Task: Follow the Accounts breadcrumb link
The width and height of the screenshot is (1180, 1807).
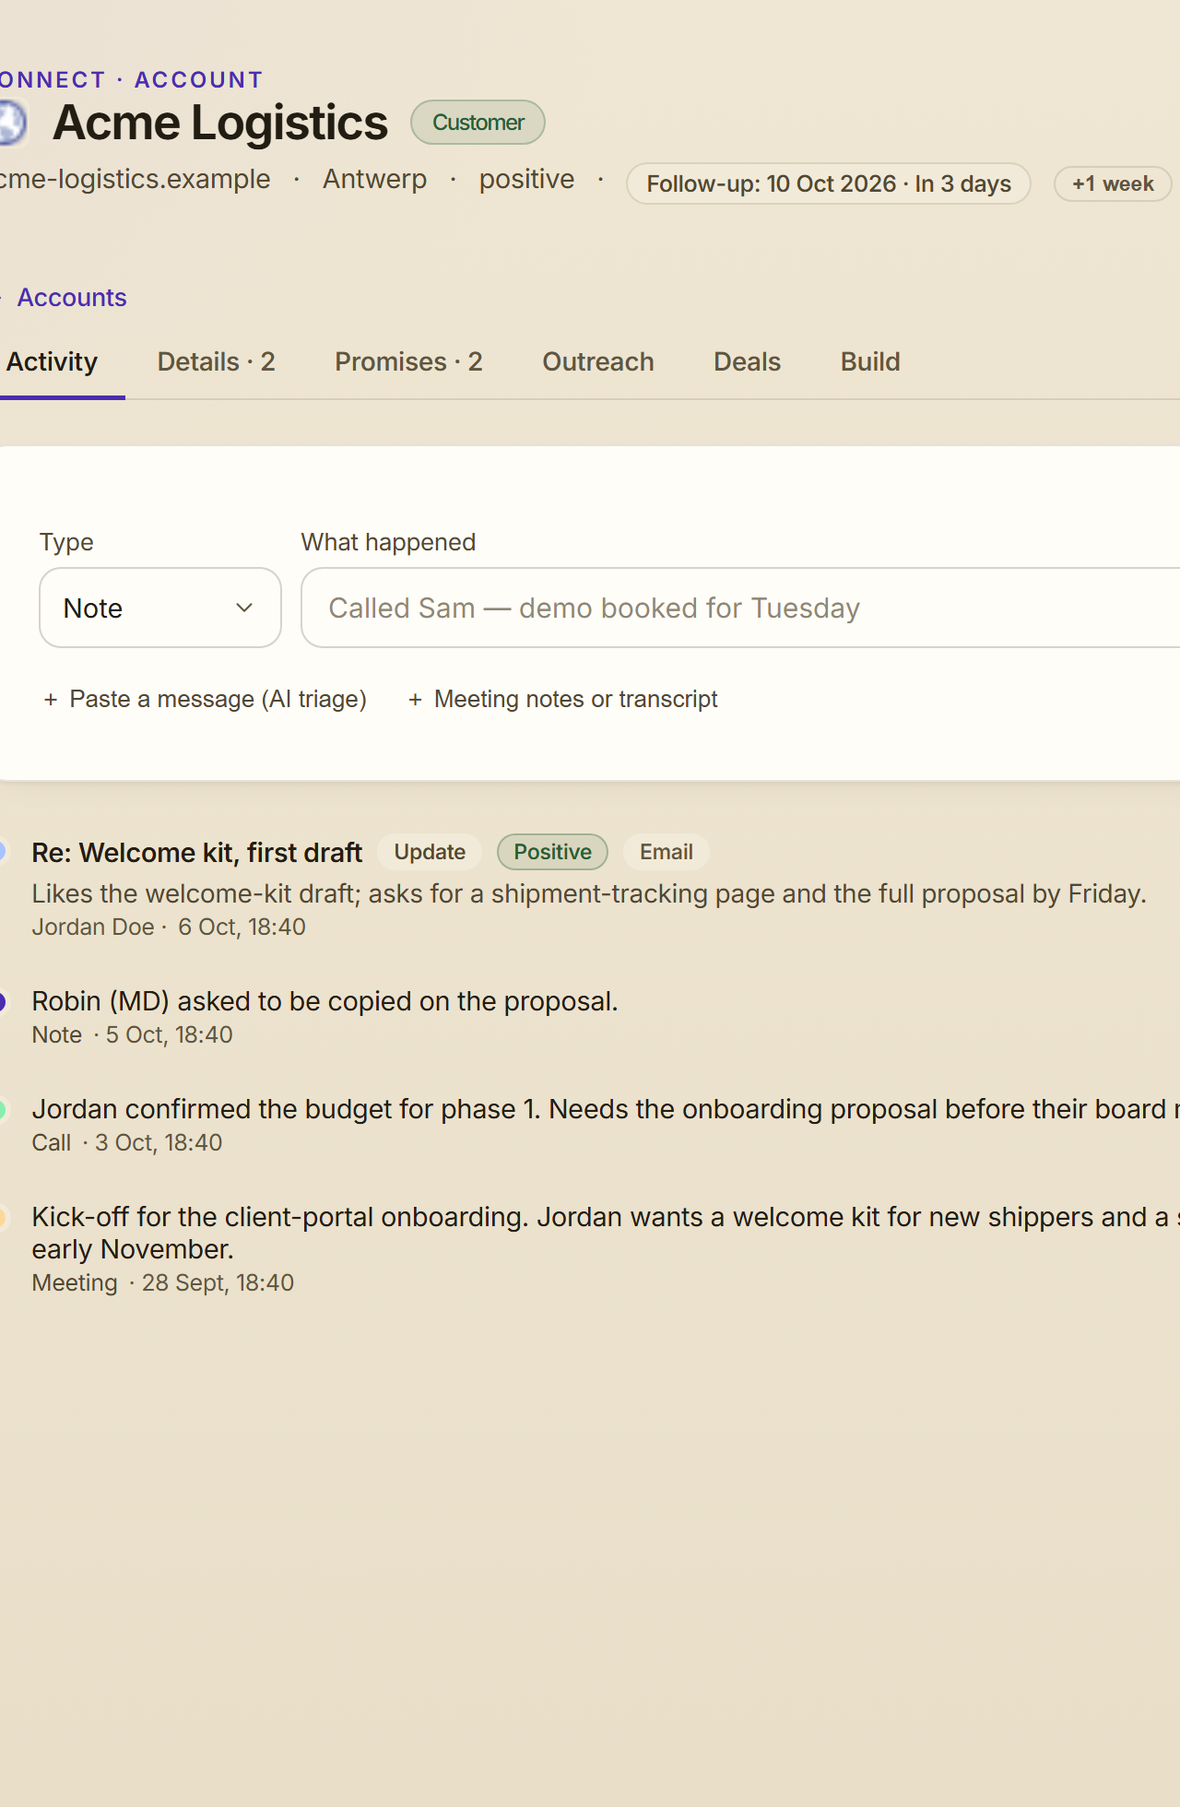Action: click(x=72, y=298)
